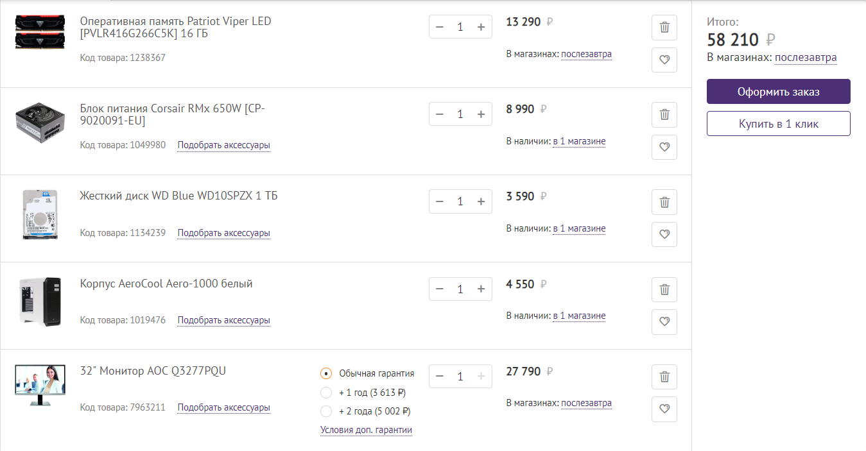Add AeroCool Aero-1000 case to favorites
866x451 pixels.
(664, 321)
